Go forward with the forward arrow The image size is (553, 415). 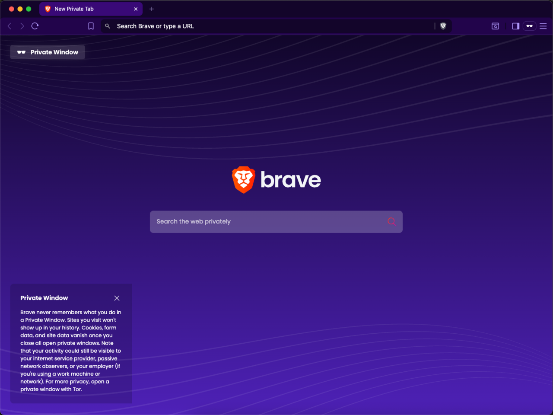22,26
